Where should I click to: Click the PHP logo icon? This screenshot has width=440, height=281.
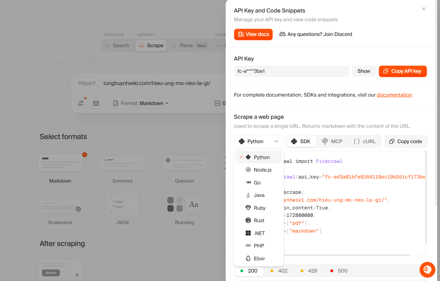click(x=248, y=246)
